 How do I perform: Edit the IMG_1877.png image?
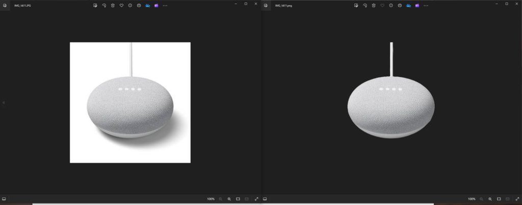pyautogui.click(x=356, y=5)
